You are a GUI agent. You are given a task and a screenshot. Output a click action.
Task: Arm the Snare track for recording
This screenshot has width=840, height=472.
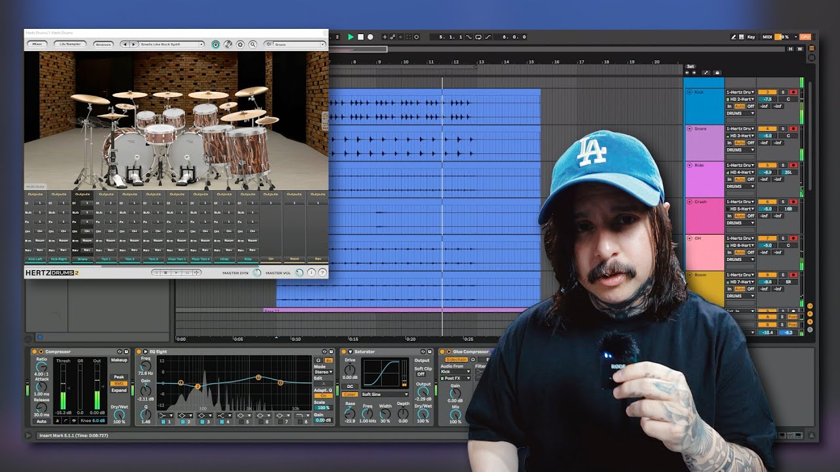pyautogui.click(x=793, y=129)
